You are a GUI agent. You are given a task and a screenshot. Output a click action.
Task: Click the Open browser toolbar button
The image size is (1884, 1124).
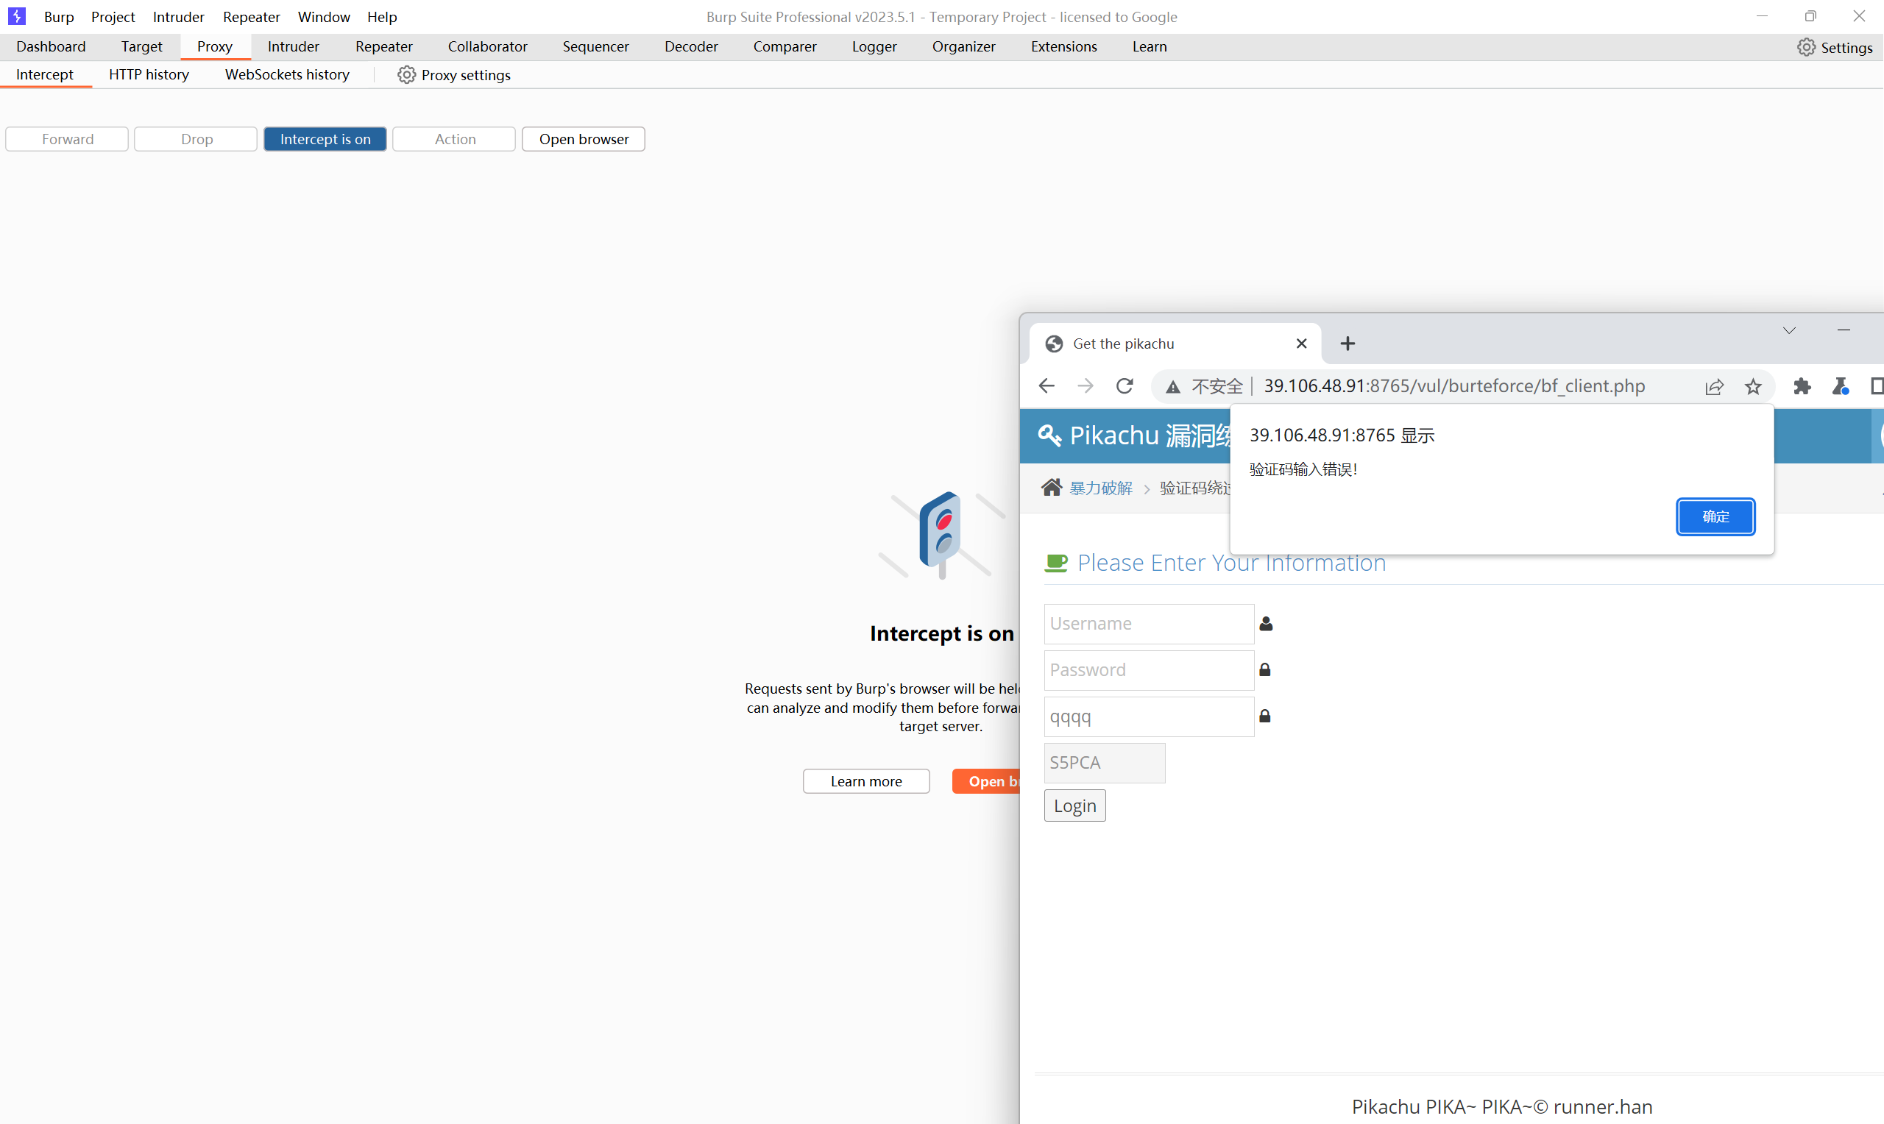pos(584,139)
